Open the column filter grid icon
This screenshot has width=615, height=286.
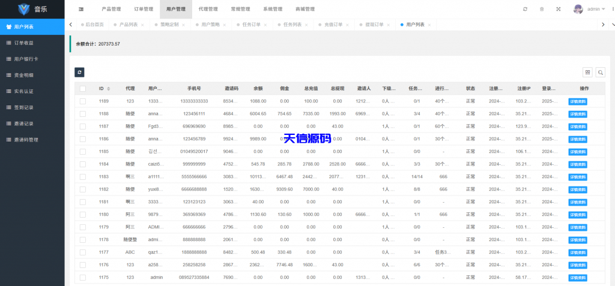[587, 72]
